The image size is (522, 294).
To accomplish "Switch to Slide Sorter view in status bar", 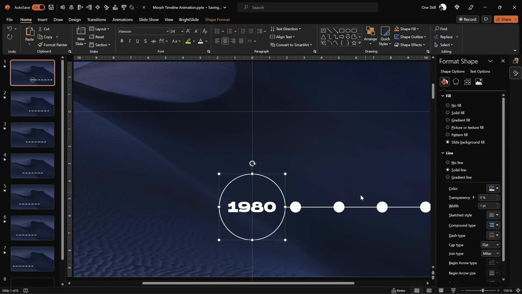I will click(x=429, y=290).
